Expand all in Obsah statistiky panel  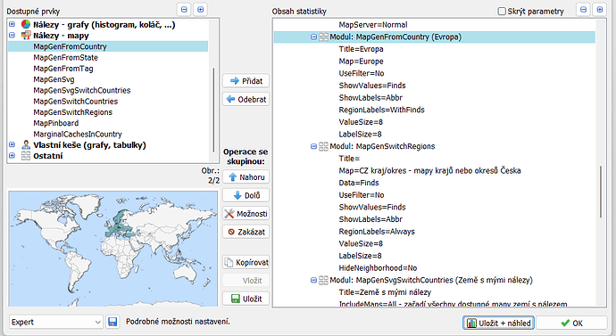point(600,10)
